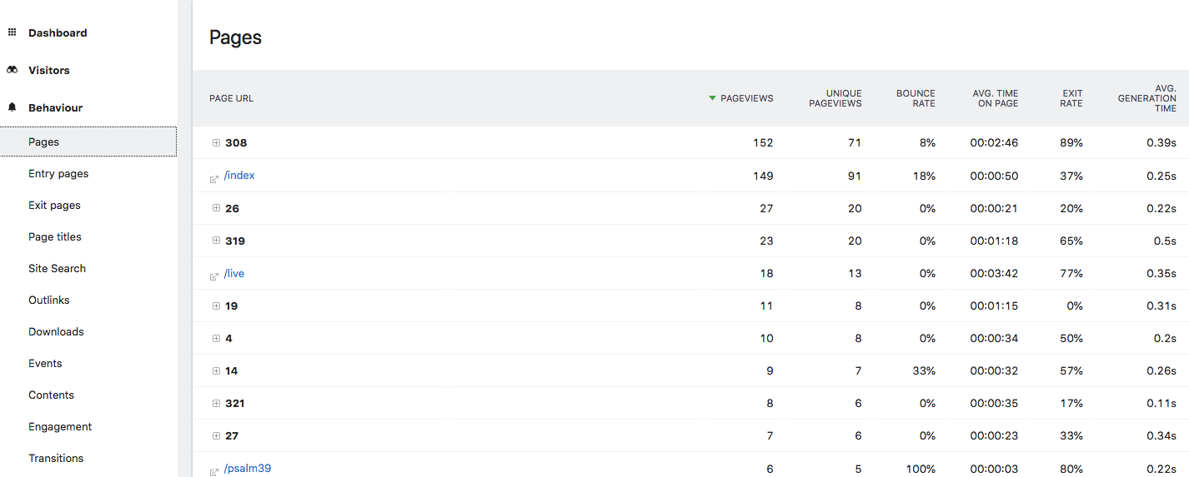The image size is (1189, 477).
Task: Follow the /index page link
Action: 239,176
